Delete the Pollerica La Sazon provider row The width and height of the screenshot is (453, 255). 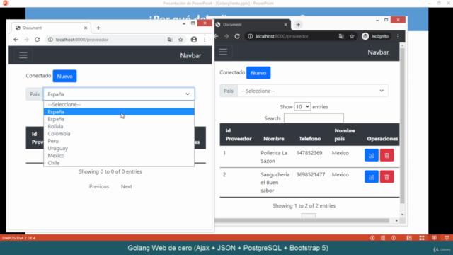pos(387,155)
